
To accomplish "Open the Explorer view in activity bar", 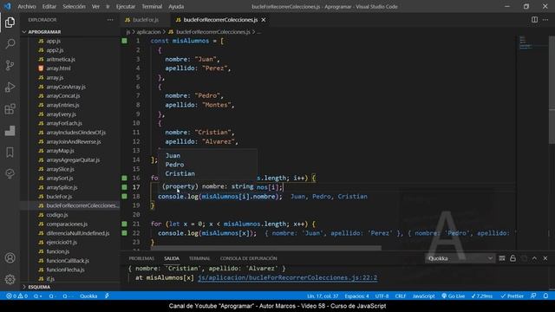I will click(x=10, y=23).
